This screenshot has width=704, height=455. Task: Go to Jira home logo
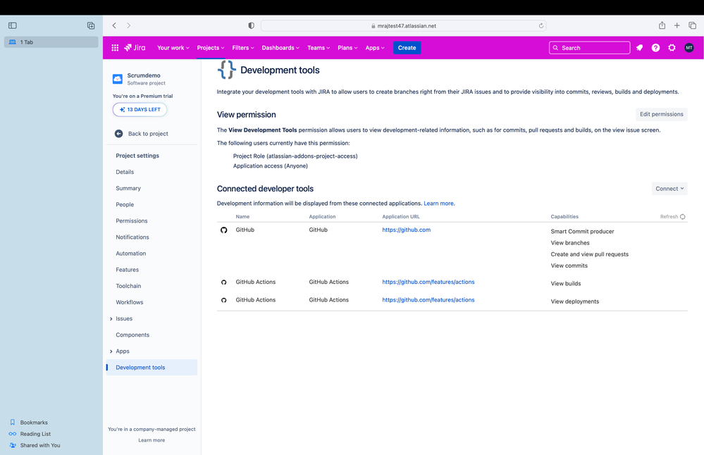pos(135,48)
